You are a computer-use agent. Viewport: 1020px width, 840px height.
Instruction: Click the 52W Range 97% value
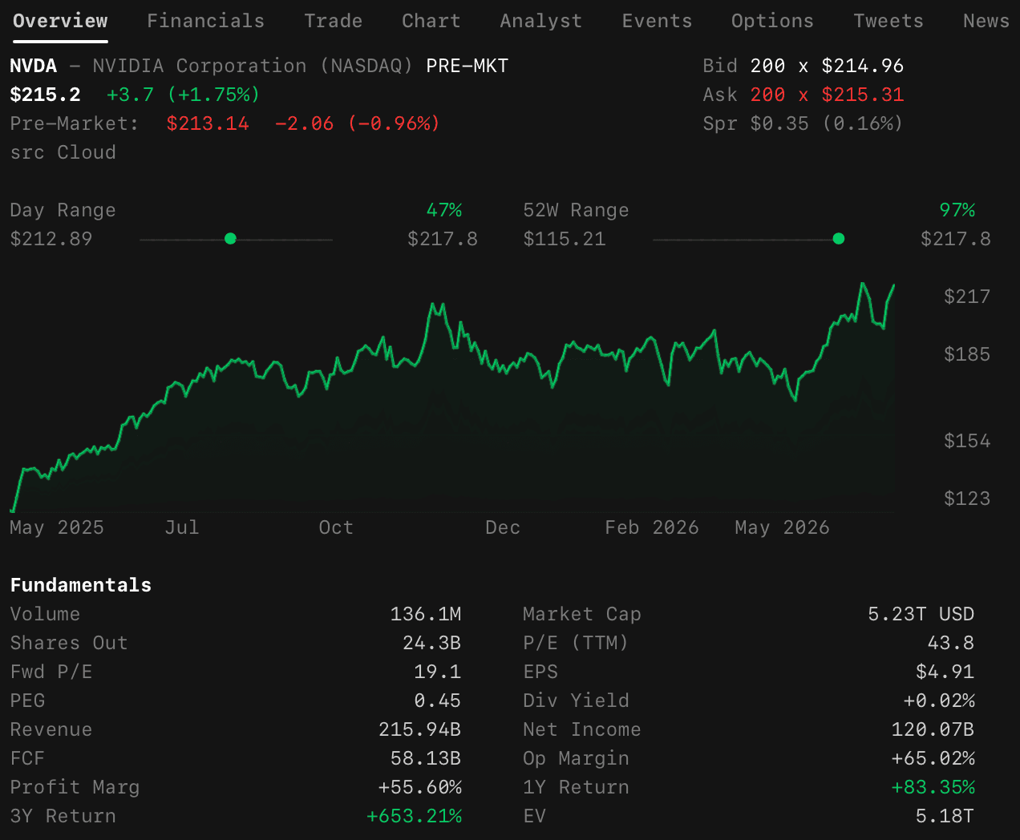click(957, 210)
